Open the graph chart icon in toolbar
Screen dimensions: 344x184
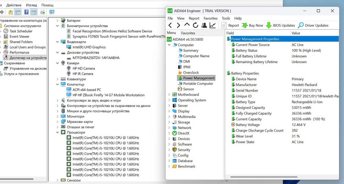pos(213,25)
